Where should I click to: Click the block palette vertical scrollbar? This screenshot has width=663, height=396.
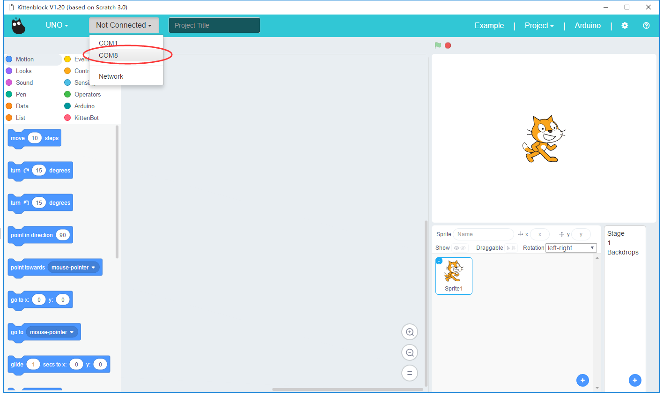117,192
